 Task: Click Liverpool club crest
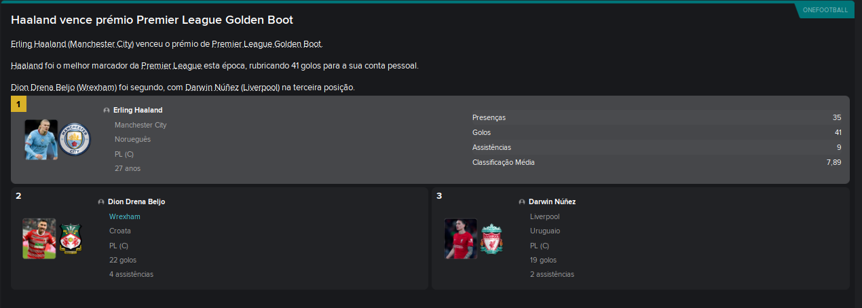coord(491,239)
